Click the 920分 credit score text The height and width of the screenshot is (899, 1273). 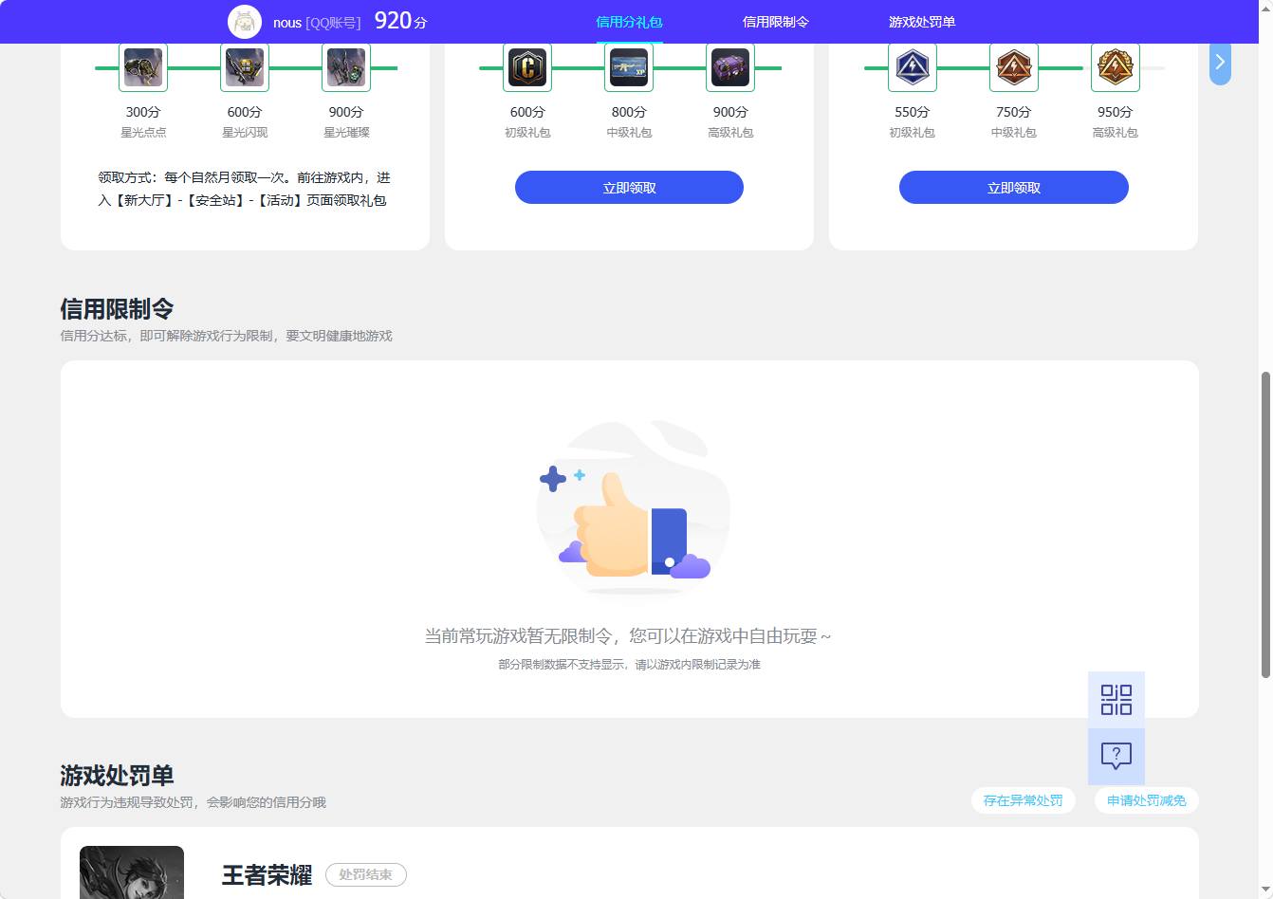[400, 21]
